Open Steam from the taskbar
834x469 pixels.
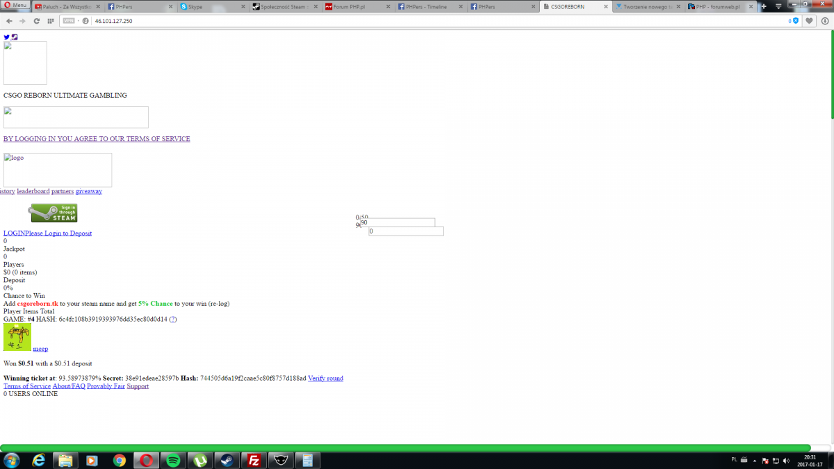[x=227, y=461]
